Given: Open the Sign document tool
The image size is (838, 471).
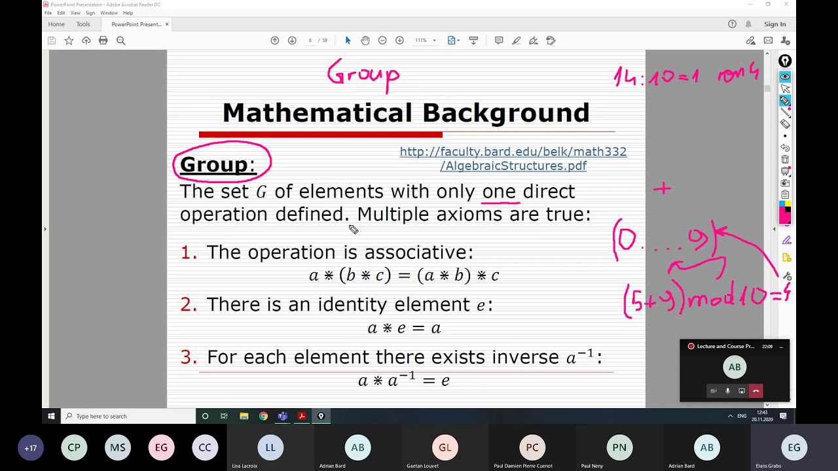Looking at the screenshot, I should click(x=534, y=41).
